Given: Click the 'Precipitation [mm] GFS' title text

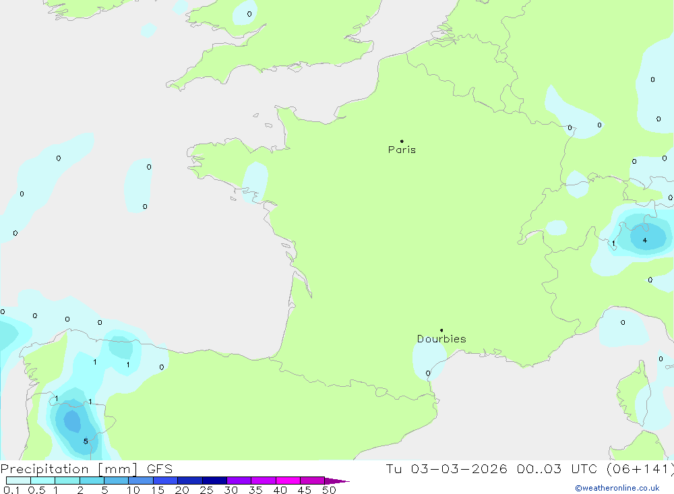Looking at the screenshot, I should (86, 469).
